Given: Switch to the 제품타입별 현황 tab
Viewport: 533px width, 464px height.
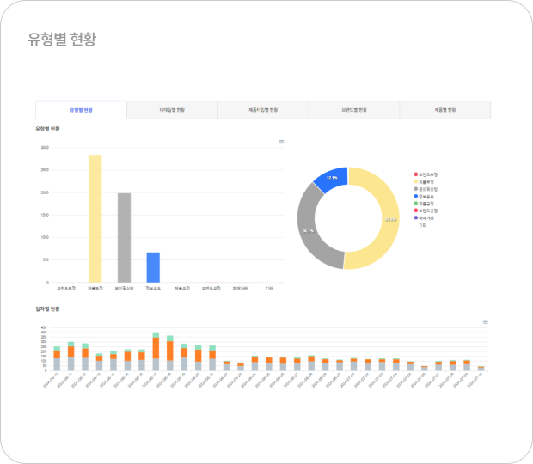Looking at the screenshot, I should point(263,110).
